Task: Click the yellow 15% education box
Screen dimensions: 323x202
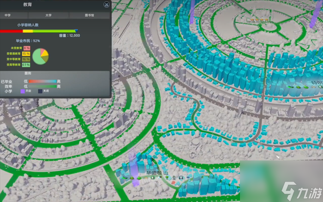Action: [26, 54]
